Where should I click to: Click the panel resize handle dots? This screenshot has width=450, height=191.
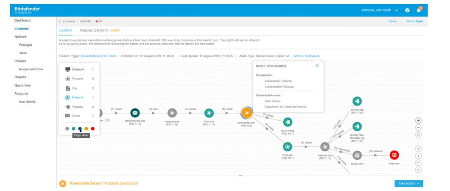click(x=241, y=176)
